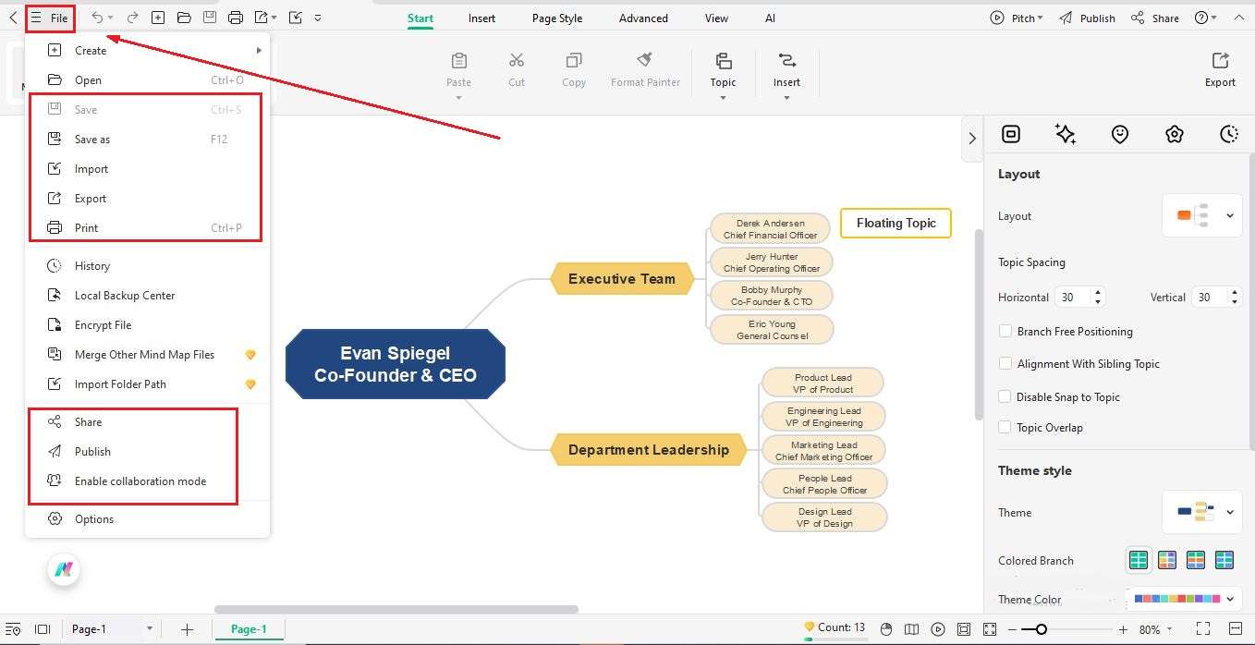Switch to the Page Style tab
1255x645 pixels.
tap(557, 18)
